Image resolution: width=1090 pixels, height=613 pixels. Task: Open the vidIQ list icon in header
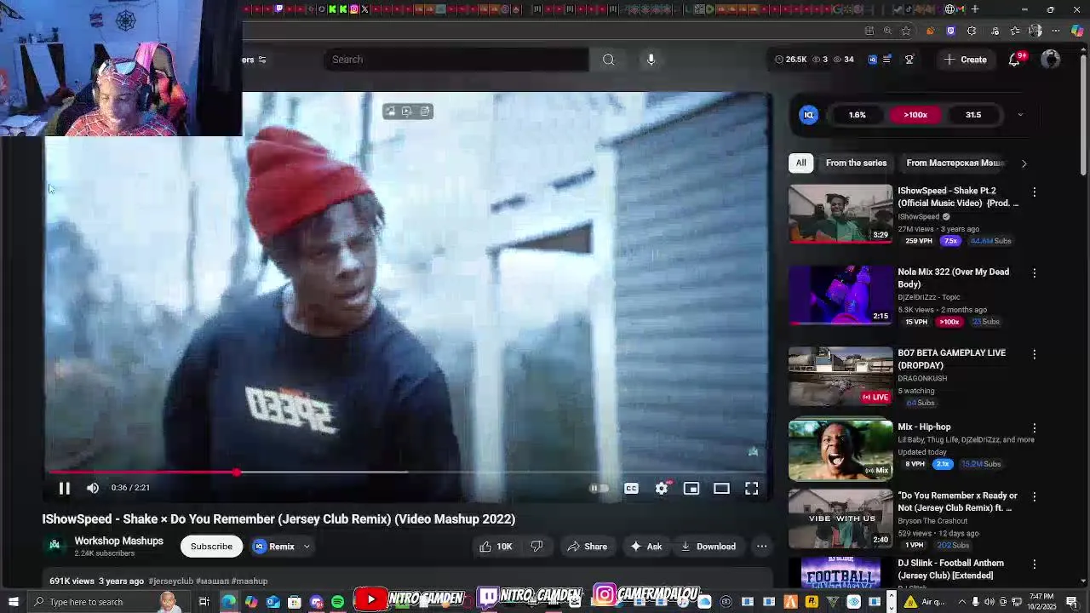click(x=886, y=60)
